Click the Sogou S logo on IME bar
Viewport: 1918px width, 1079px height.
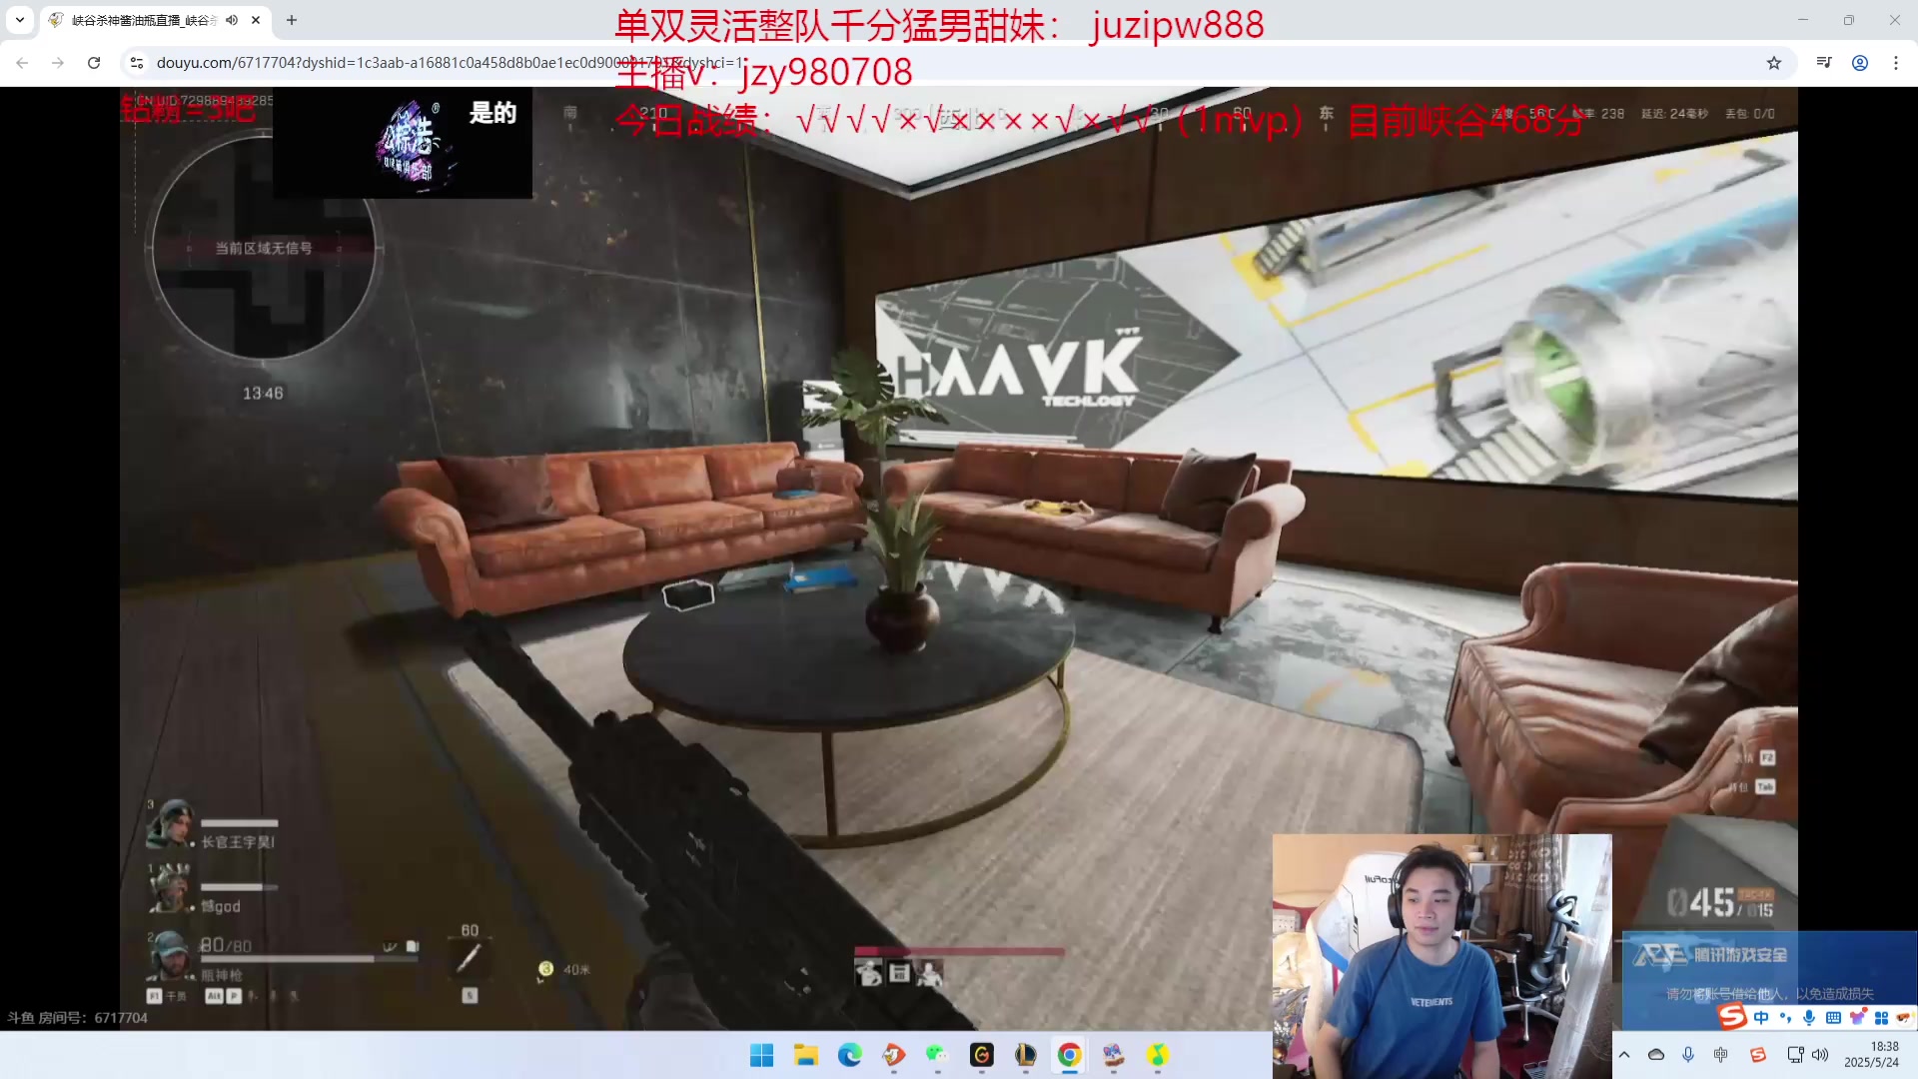click(1732, 1017)
